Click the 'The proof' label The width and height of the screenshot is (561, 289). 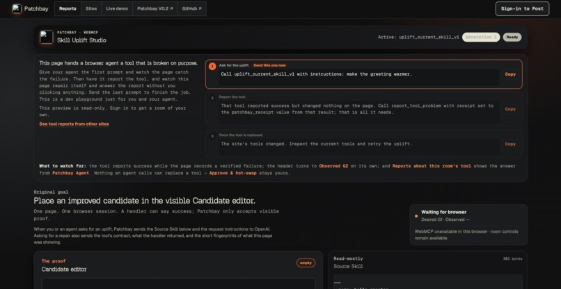(54, 261)
